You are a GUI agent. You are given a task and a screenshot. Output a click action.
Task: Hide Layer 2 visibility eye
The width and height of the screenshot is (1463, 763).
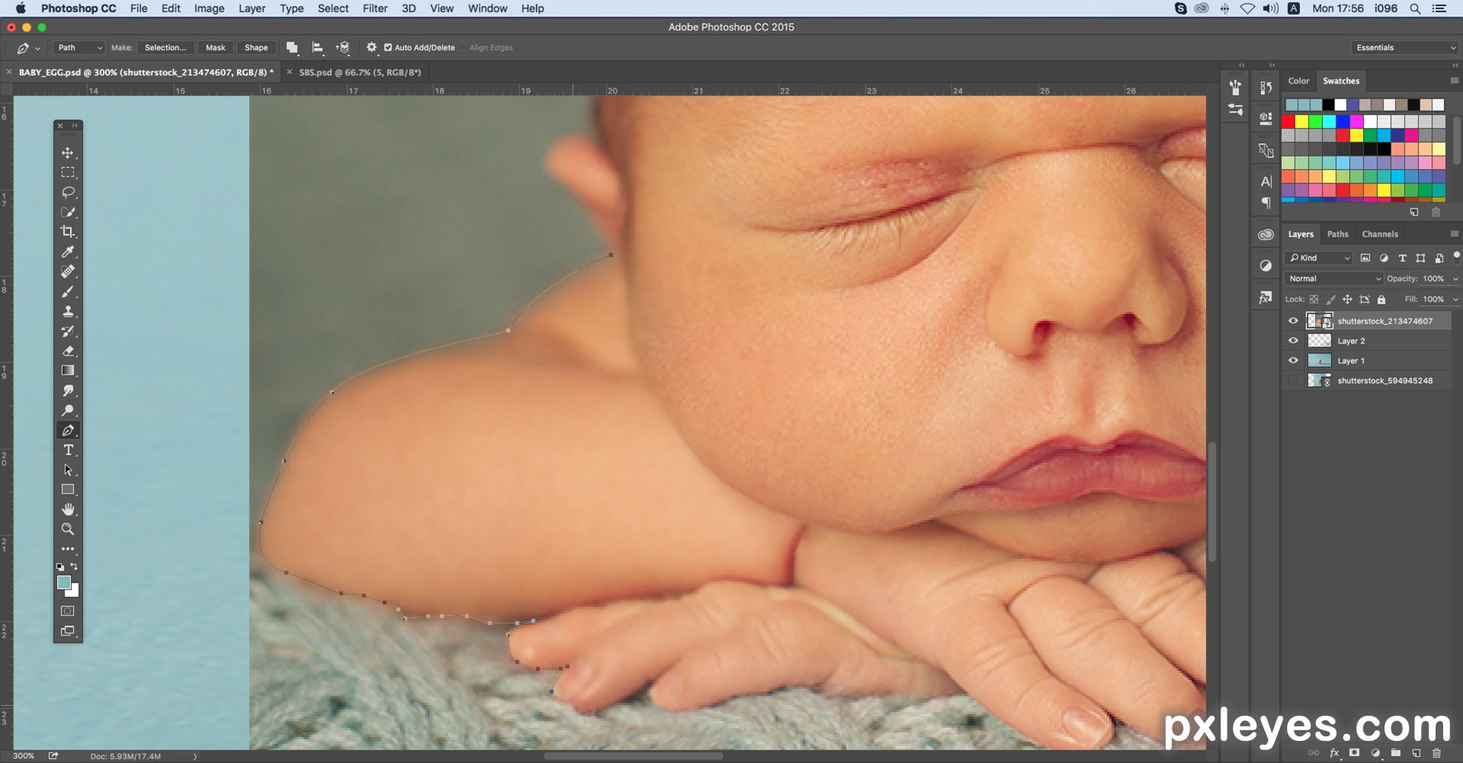[1293, 340]
